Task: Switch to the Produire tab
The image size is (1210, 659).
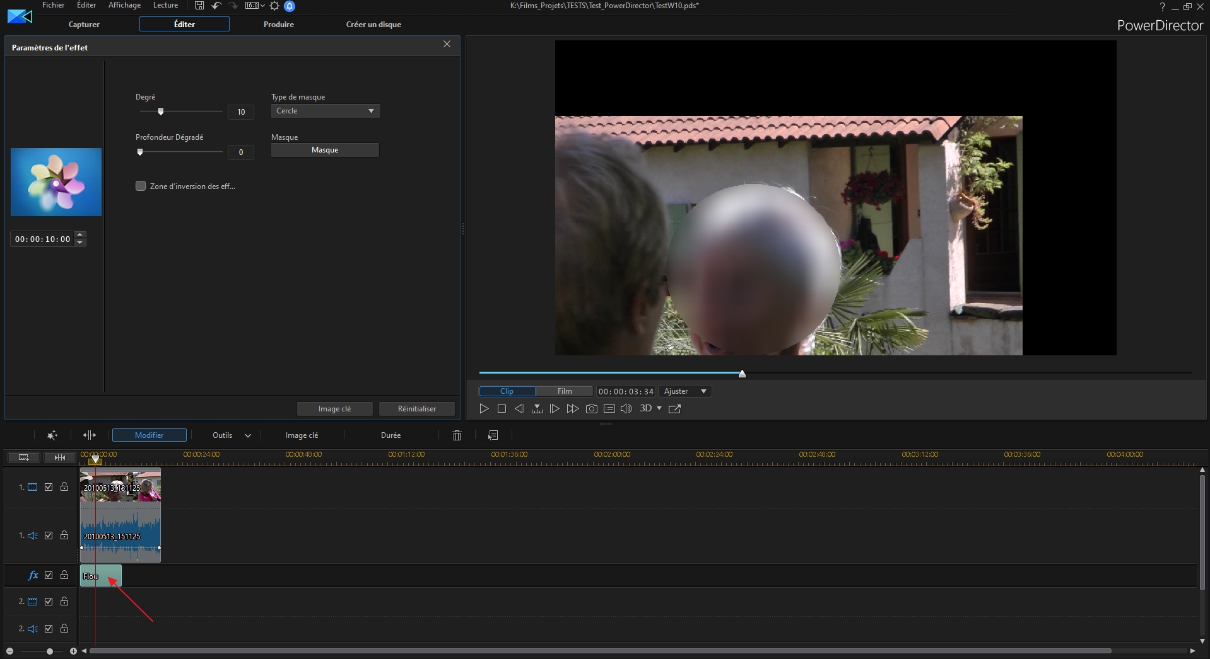Action: tap(278, 25)
